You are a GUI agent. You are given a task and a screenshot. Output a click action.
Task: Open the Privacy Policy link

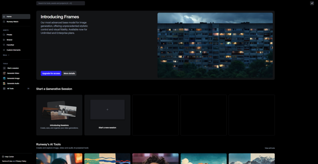[x=21, y=161]
